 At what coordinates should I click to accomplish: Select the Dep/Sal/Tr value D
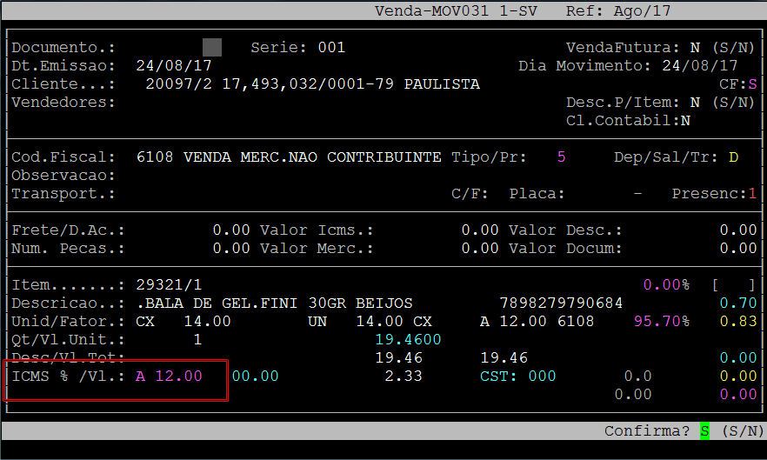(x=733, y=157)
